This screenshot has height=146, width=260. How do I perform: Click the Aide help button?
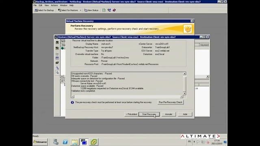(x=185, y=114)
